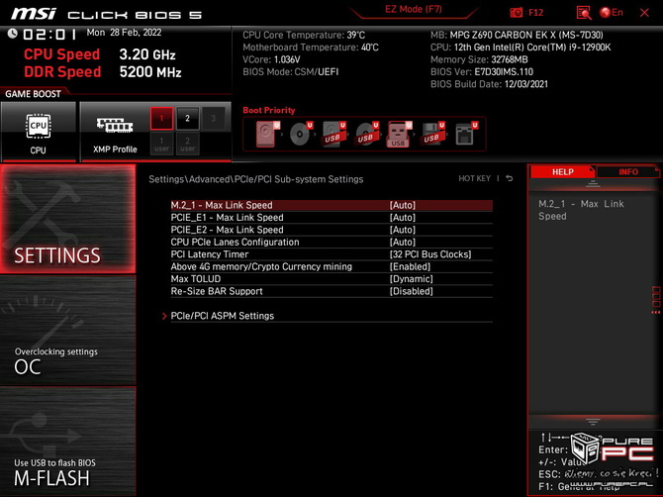Click the MSI logo

coord(34,14)
